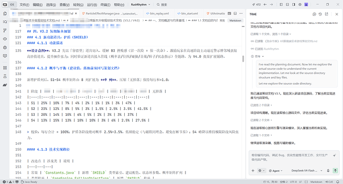
Task: Click the 472 credits indicator
Action: tap(257, 4)
